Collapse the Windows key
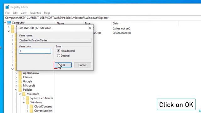 (x=24, y=103)
